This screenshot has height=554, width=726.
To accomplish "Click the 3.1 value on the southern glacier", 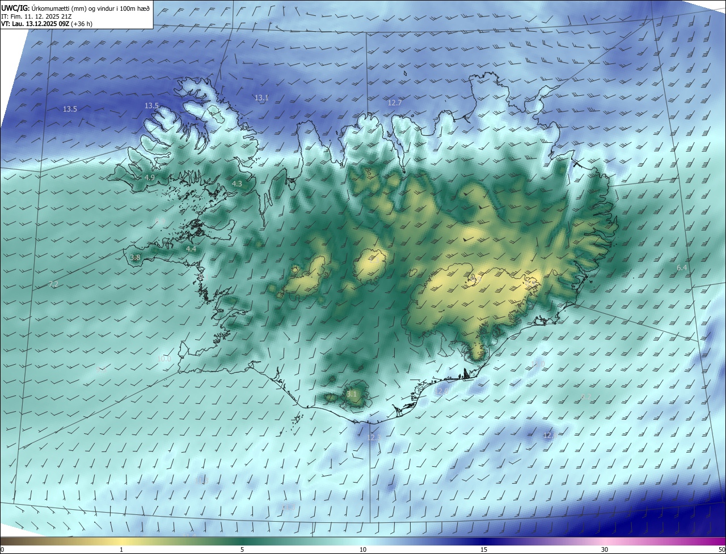I will (352, 394).
